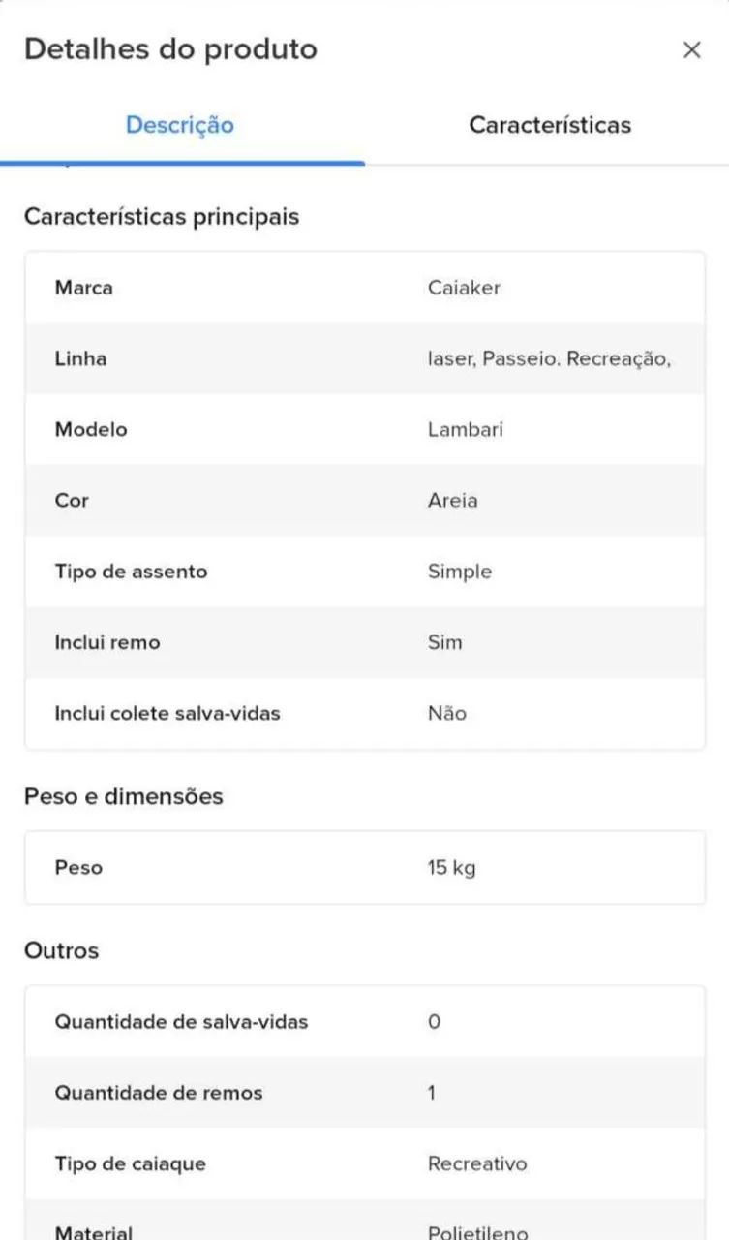Click the Quantidade de remos row

pos(365,1093)
